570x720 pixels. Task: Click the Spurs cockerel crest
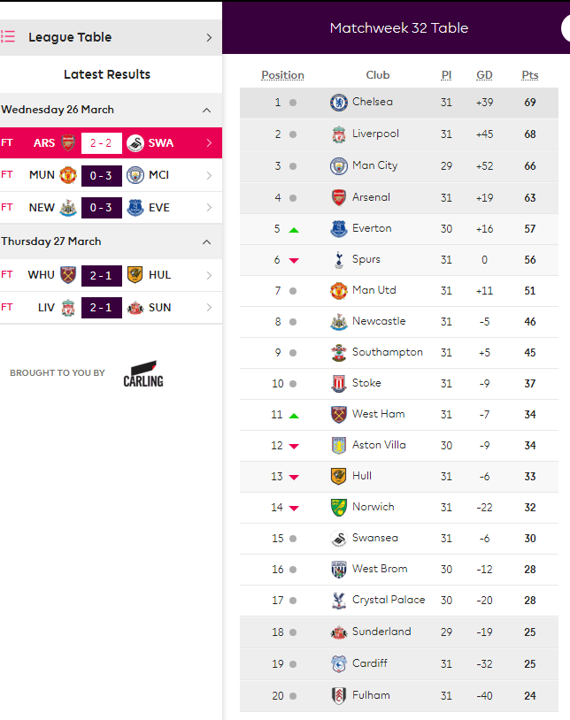(x=339, y=260)
